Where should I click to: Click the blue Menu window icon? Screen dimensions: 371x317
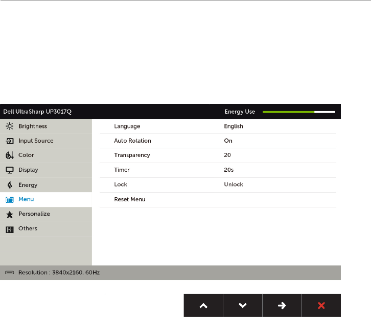click(x=10, y=200)
